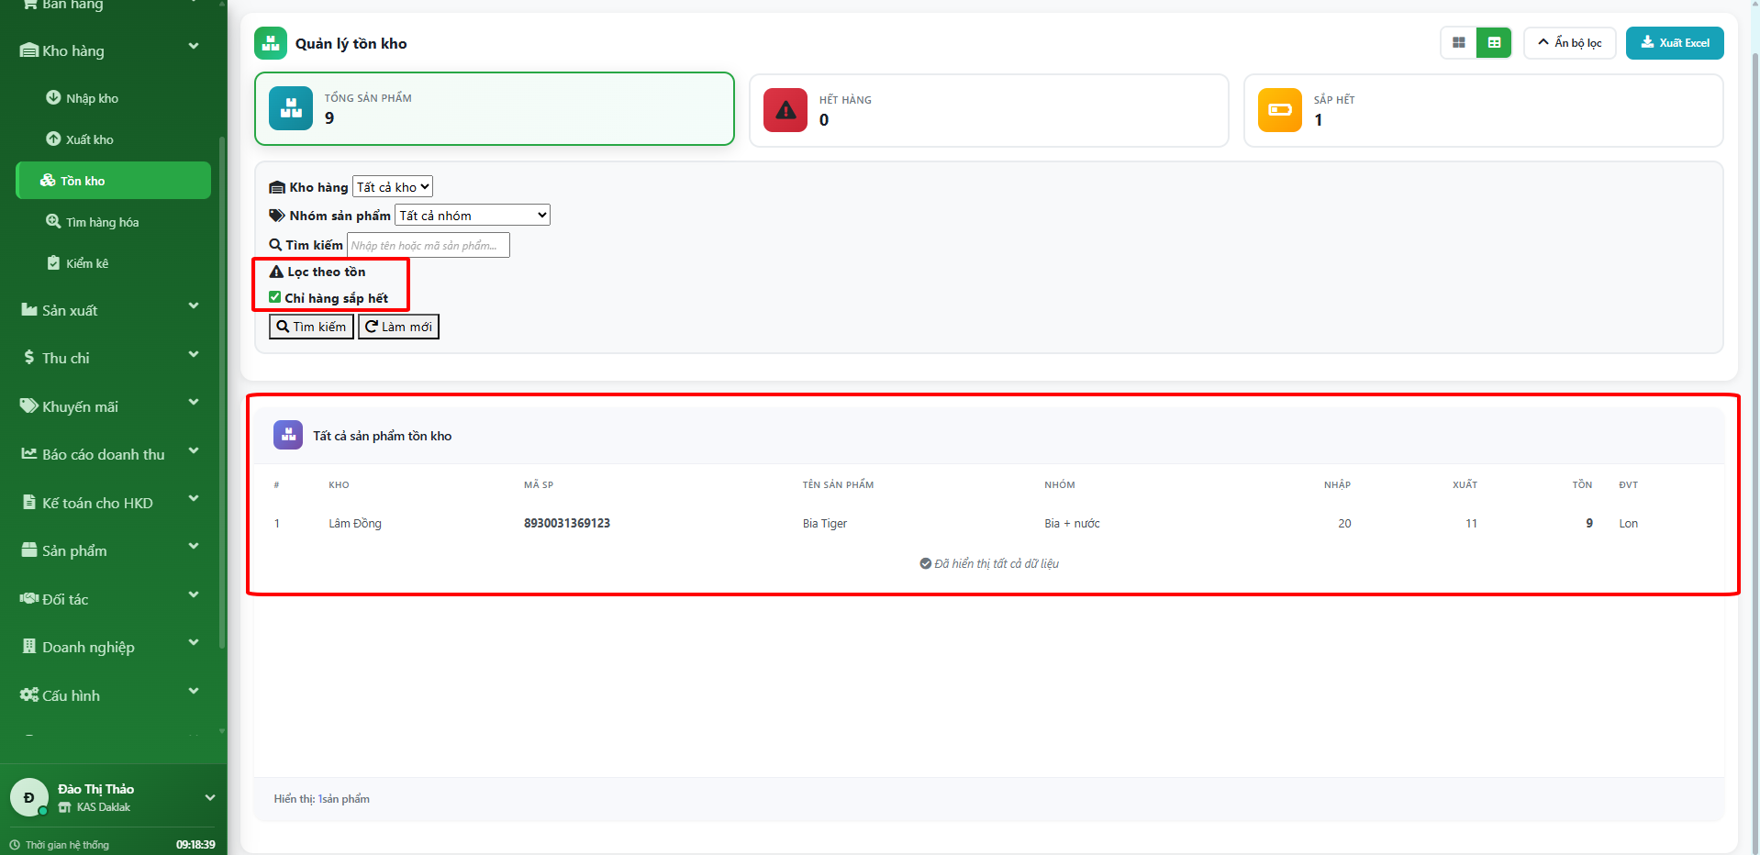This screenshot has height=855, width=1760.
Task: Open the Nhóm sản phẩm dropdown
Action: point(473,216)
